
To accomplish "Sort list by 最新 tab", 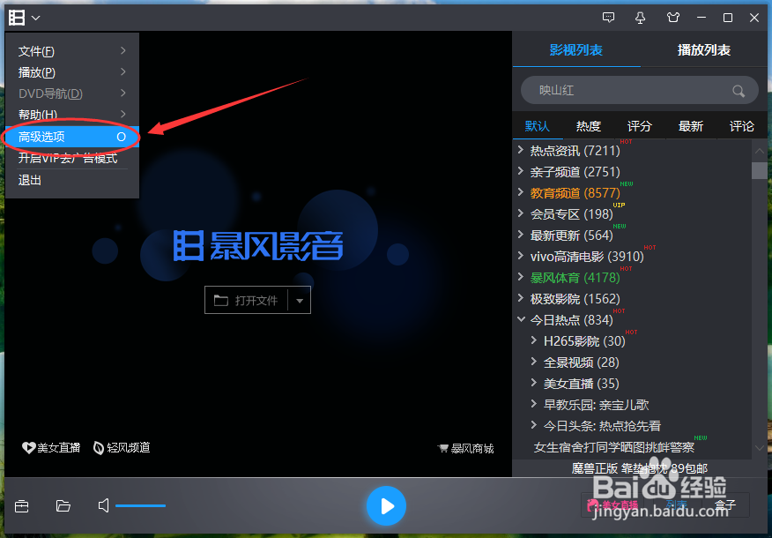I will coord(691,127).
